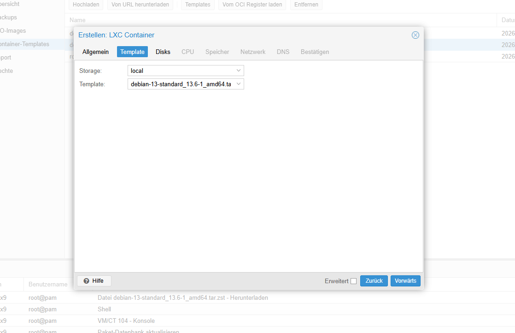Open the Disks tab
Screen dimensions: 515x333
pos(163,52)
